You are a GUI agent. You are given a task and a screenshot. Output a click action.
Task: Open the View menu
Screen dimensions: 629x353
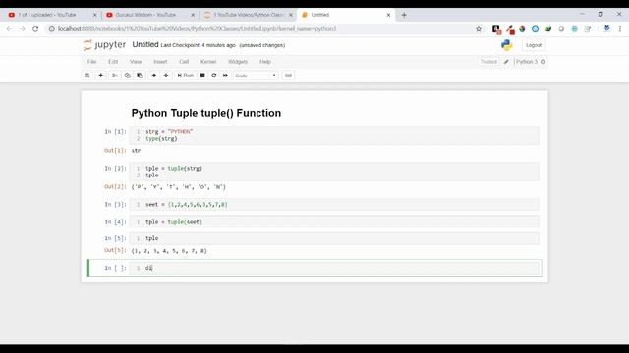pos(136,62)
